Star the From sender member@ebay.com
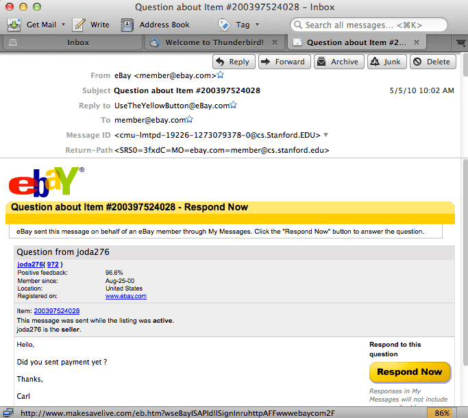468x418 pixels. (x=220, y=75)
